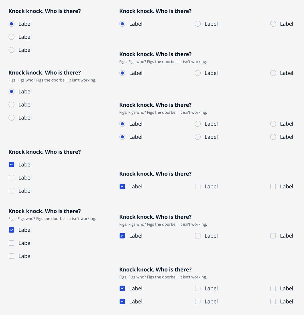
Task: Select middle radio in top-right single-row group without description
Action: (198, 24)
